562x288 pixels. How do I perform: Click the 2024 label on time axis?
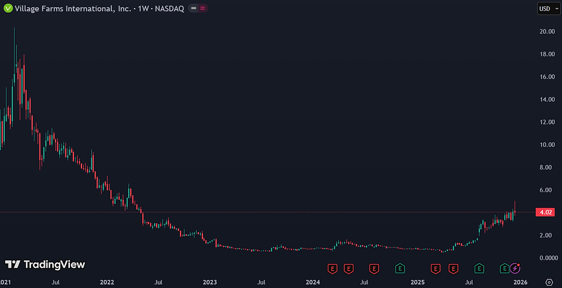coord(313,282)
